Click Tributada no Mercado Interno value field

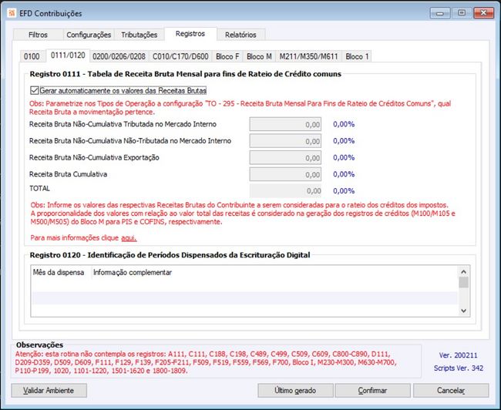point(285,124)
